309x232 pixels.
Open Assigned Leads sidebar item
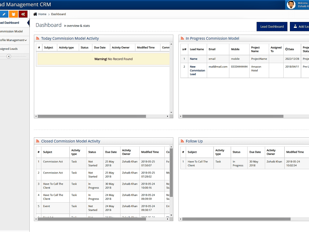15,49
